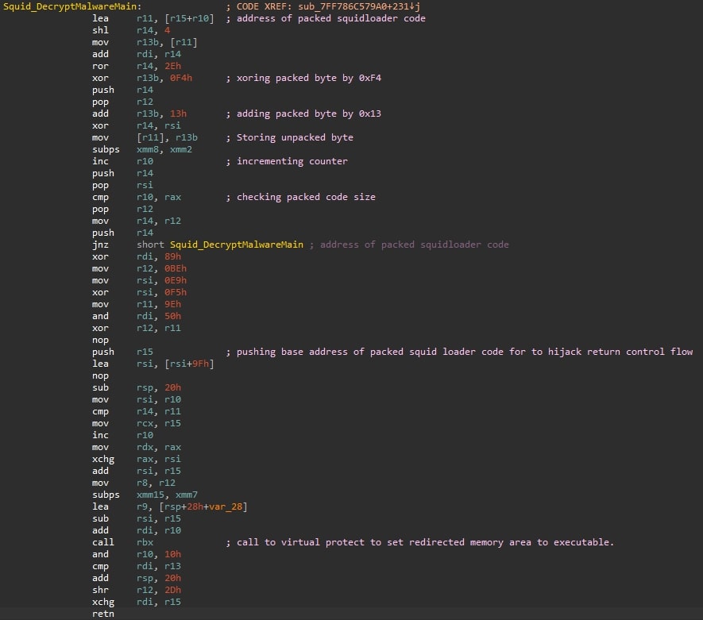Select the 'mov r13b, [r11]' instruction
Viewport: 703px width, 620px height.
145,42
